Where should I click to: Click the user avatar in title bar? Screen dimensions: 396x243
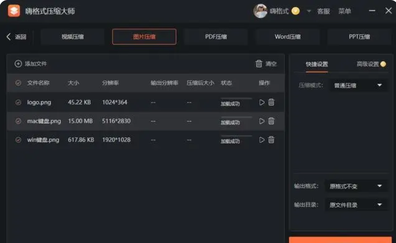point(260,11)
